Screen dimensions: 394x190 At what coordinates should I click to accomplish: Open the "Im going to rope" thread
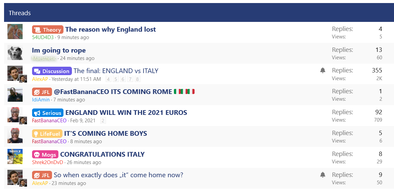coord(59,51)
